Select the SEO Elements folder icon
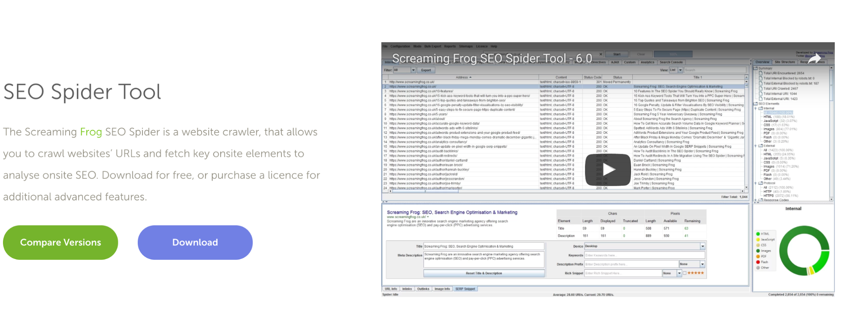The height and width of the screenshot is (324, 850). (x=756, y=104)
